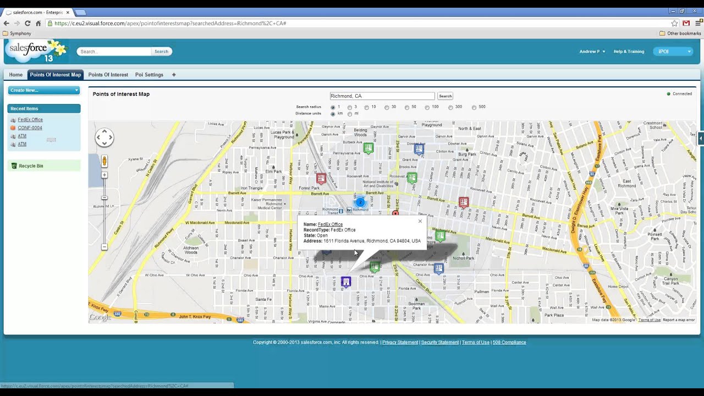Click the round red pin on 23rd St
Screen dimensions: 704x396
[x=395, y=213]
